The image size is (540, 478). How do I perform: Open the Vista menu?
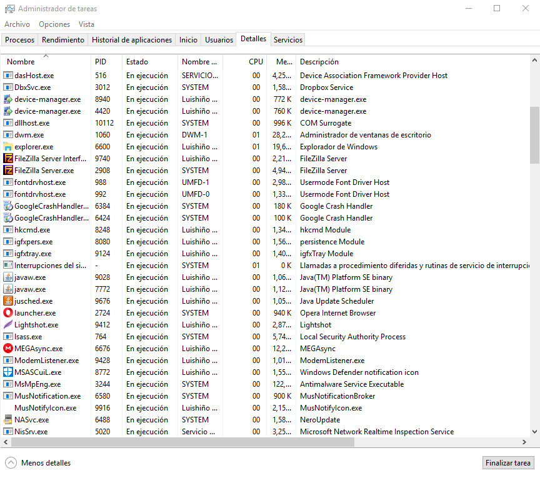(x=86, y=24)
